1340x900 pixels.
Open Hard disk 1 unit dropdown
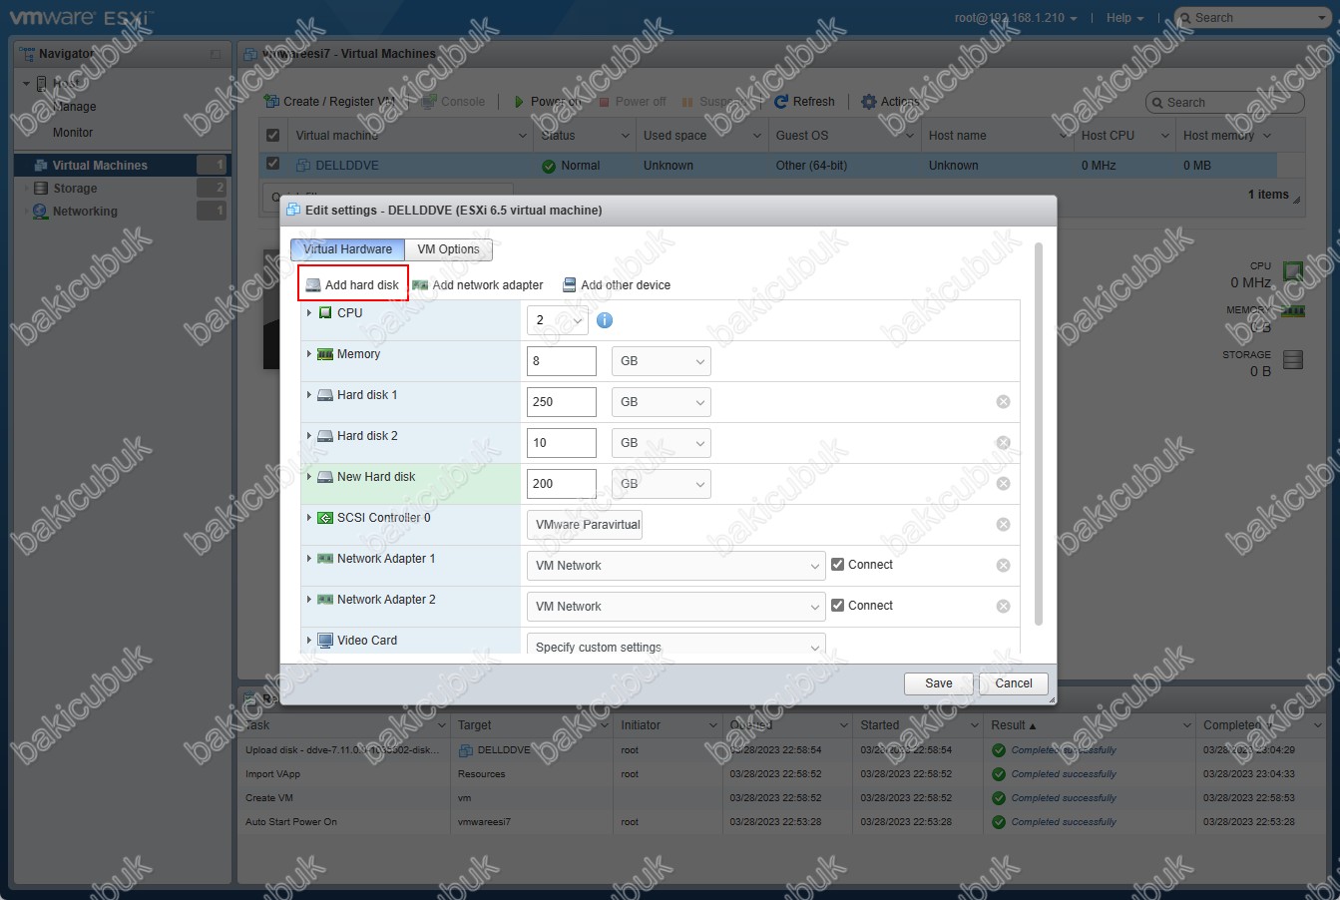[x=661, y=402]
